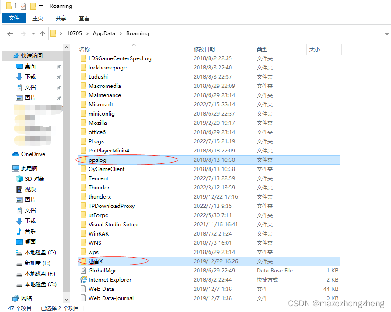Open pinned 图片 under quick access
The image size is (391, 312).
click(30, 98)
